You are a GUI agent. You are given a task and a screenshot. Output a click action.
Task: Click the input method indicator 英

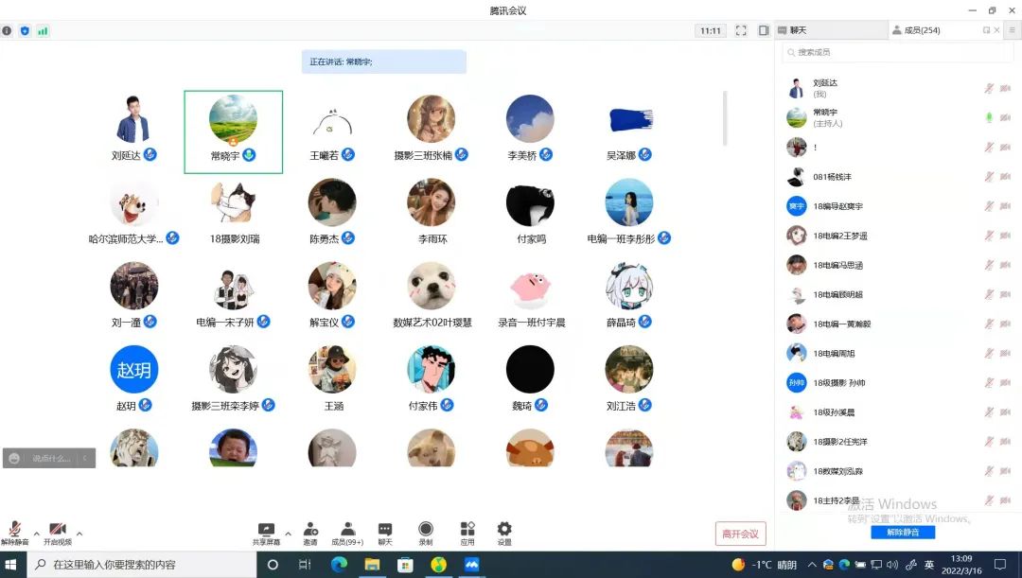point(929,565)
